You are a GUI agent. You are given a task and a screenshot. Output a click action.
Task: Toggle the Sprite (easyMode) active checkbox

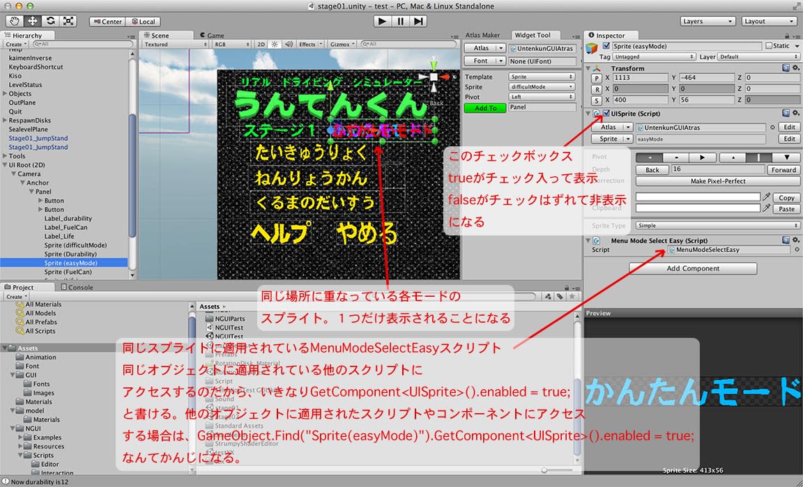coord(607,46)
